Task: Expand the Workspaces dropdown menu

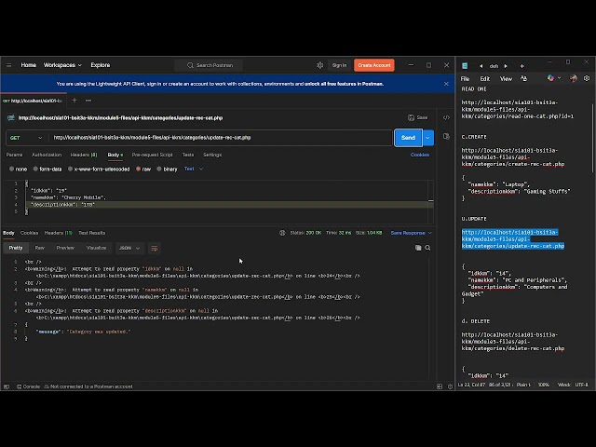Action: 63,65
